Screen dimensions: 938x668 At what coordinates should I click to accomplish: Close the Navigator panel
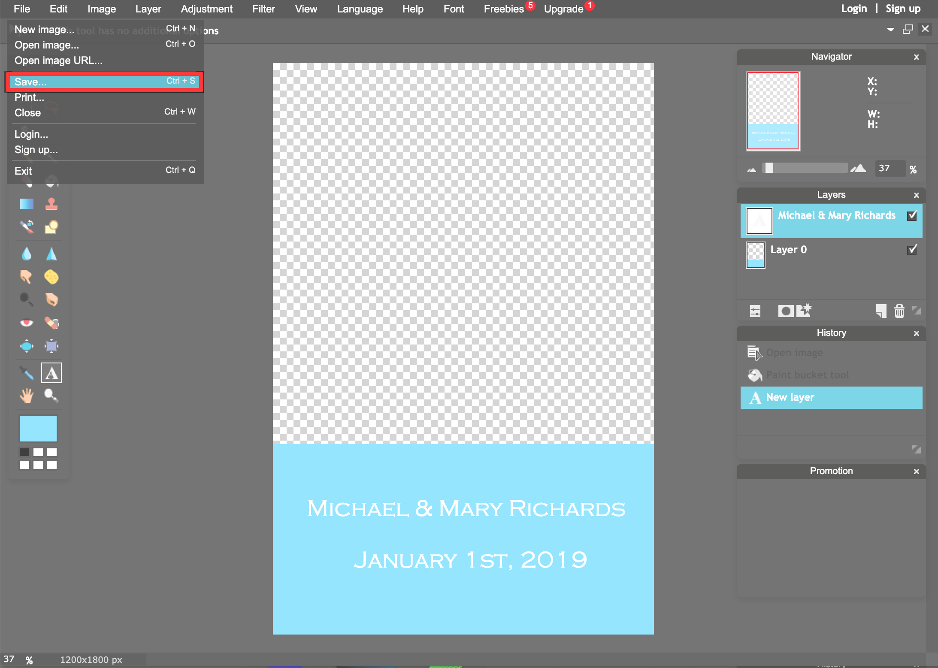916,57
